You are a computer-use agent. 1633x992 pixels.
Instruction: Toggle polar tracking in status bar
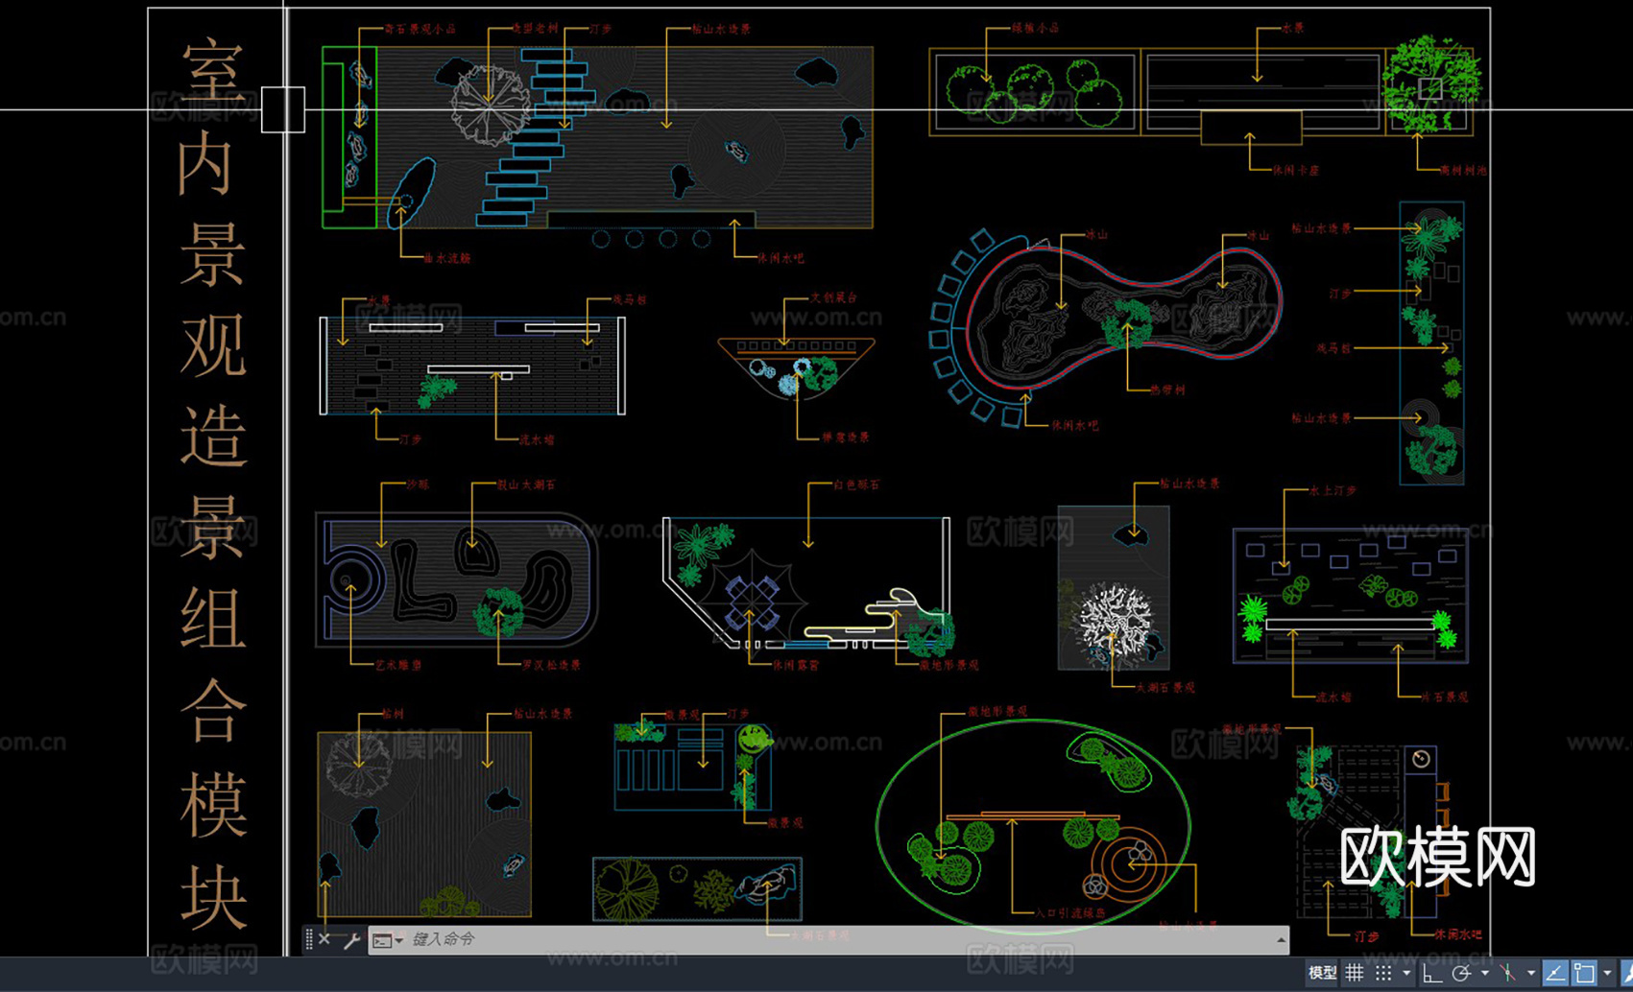(1461, 973)
